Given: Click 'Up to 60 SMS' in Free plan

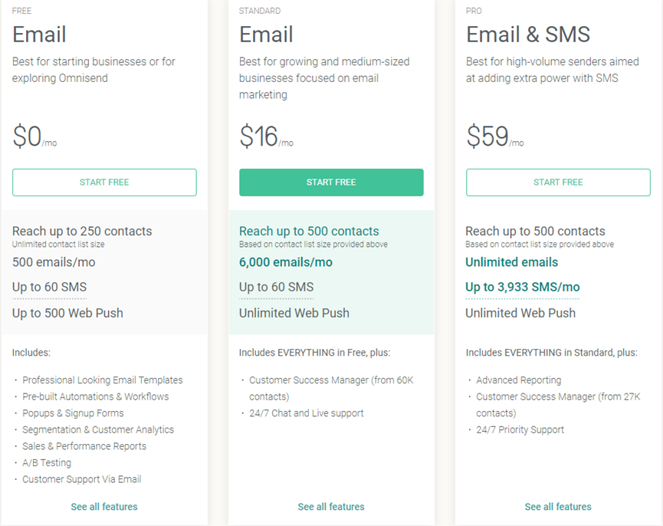Looking at the screenshot, I should (x=49, y=288).
